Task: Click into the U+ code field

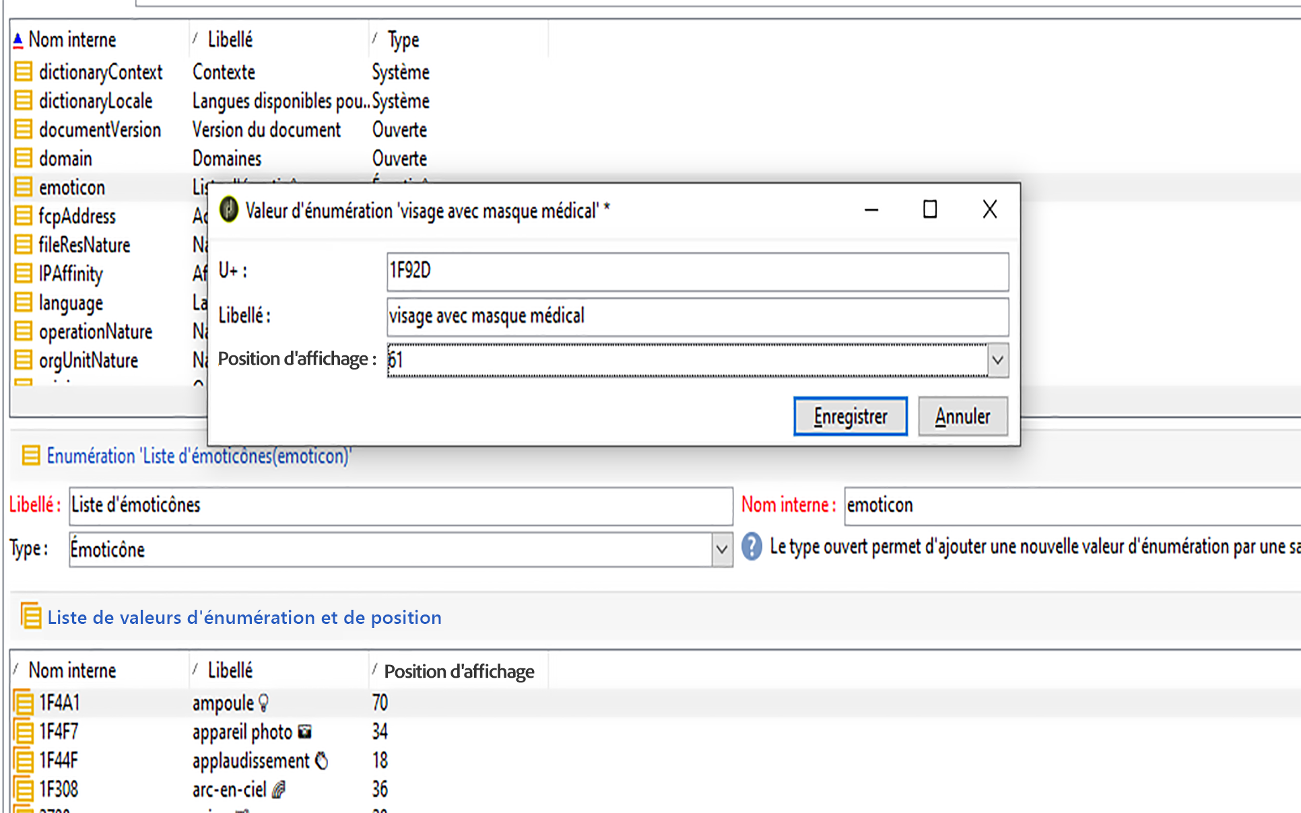Action: tap(697, 271)
